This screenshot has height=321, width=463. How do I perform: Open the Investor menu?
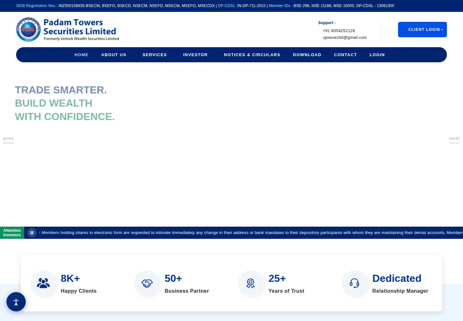(x=195, y=55)
